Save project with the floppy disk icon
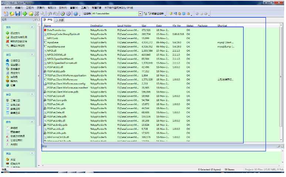Viewport: 286px width, 177px height. pyautogui.click(x=18, y=14)
